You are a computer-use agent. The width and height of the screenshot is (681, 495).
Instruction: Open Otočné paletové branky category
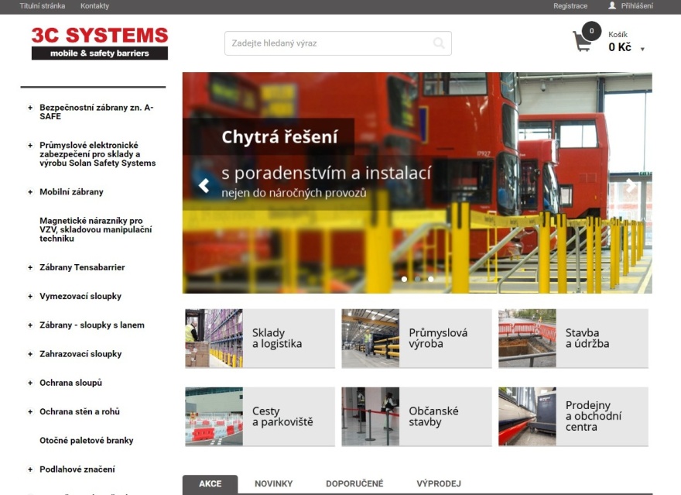point(87,440)
